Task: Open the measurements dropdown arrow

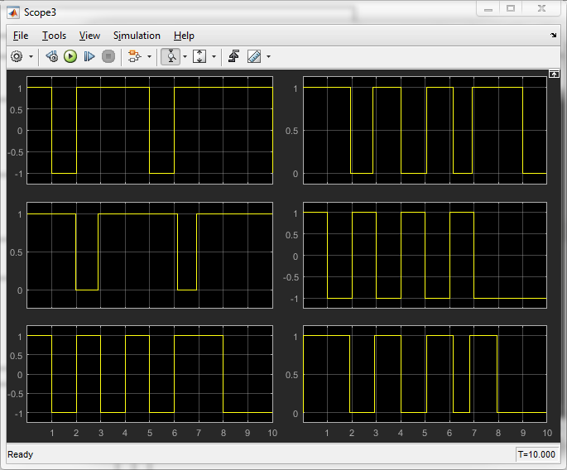Action: (268, 56)
